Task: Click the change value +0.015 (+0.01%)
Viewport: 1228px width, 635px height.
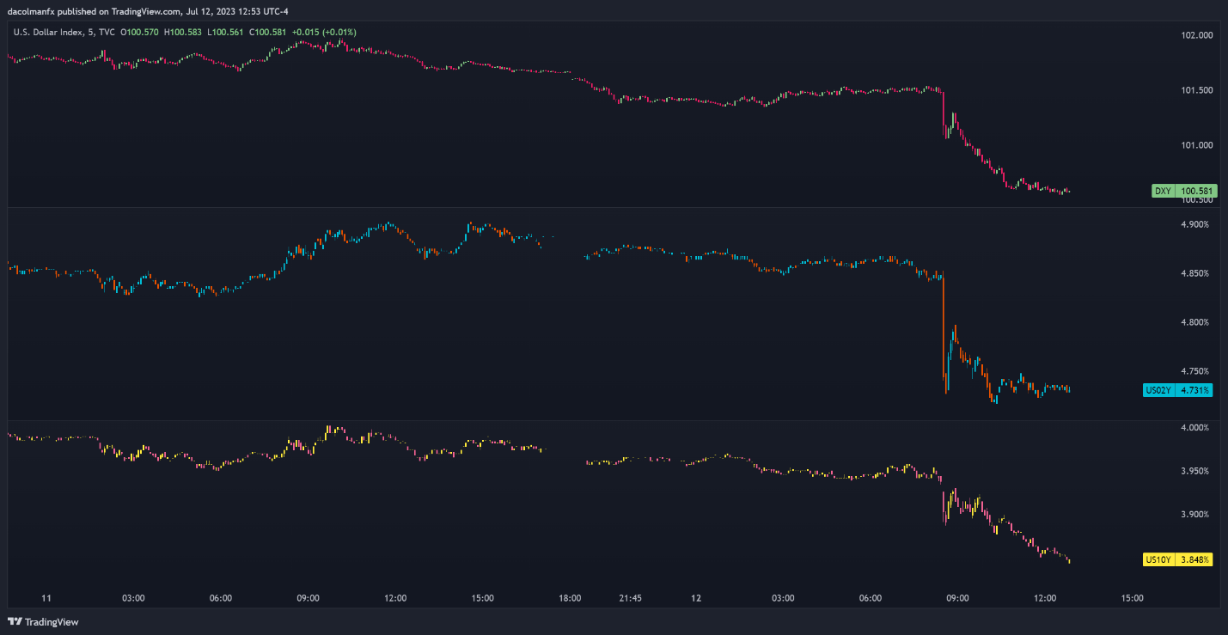Action: click(324, 32)
